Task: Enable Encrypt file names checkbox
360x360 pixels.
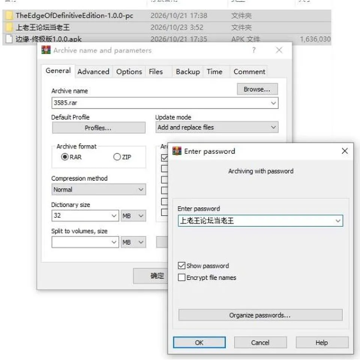Action: click(181, 277)
